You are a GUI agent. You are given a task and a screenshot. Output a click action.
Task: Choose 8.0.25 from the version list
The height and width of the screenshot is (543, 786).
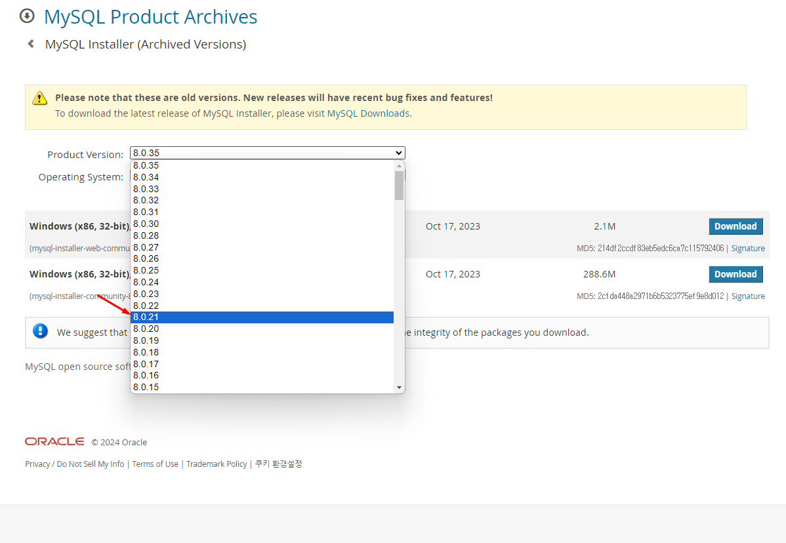point(262,270)
